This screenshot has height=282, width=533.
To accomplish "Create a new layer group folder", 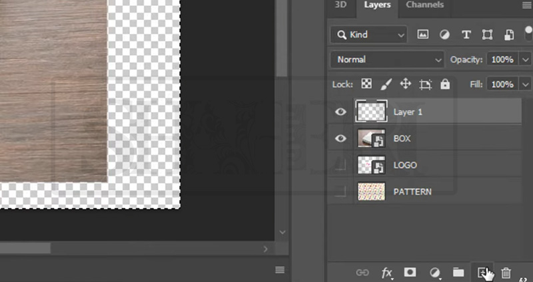I will click(458, 273).
